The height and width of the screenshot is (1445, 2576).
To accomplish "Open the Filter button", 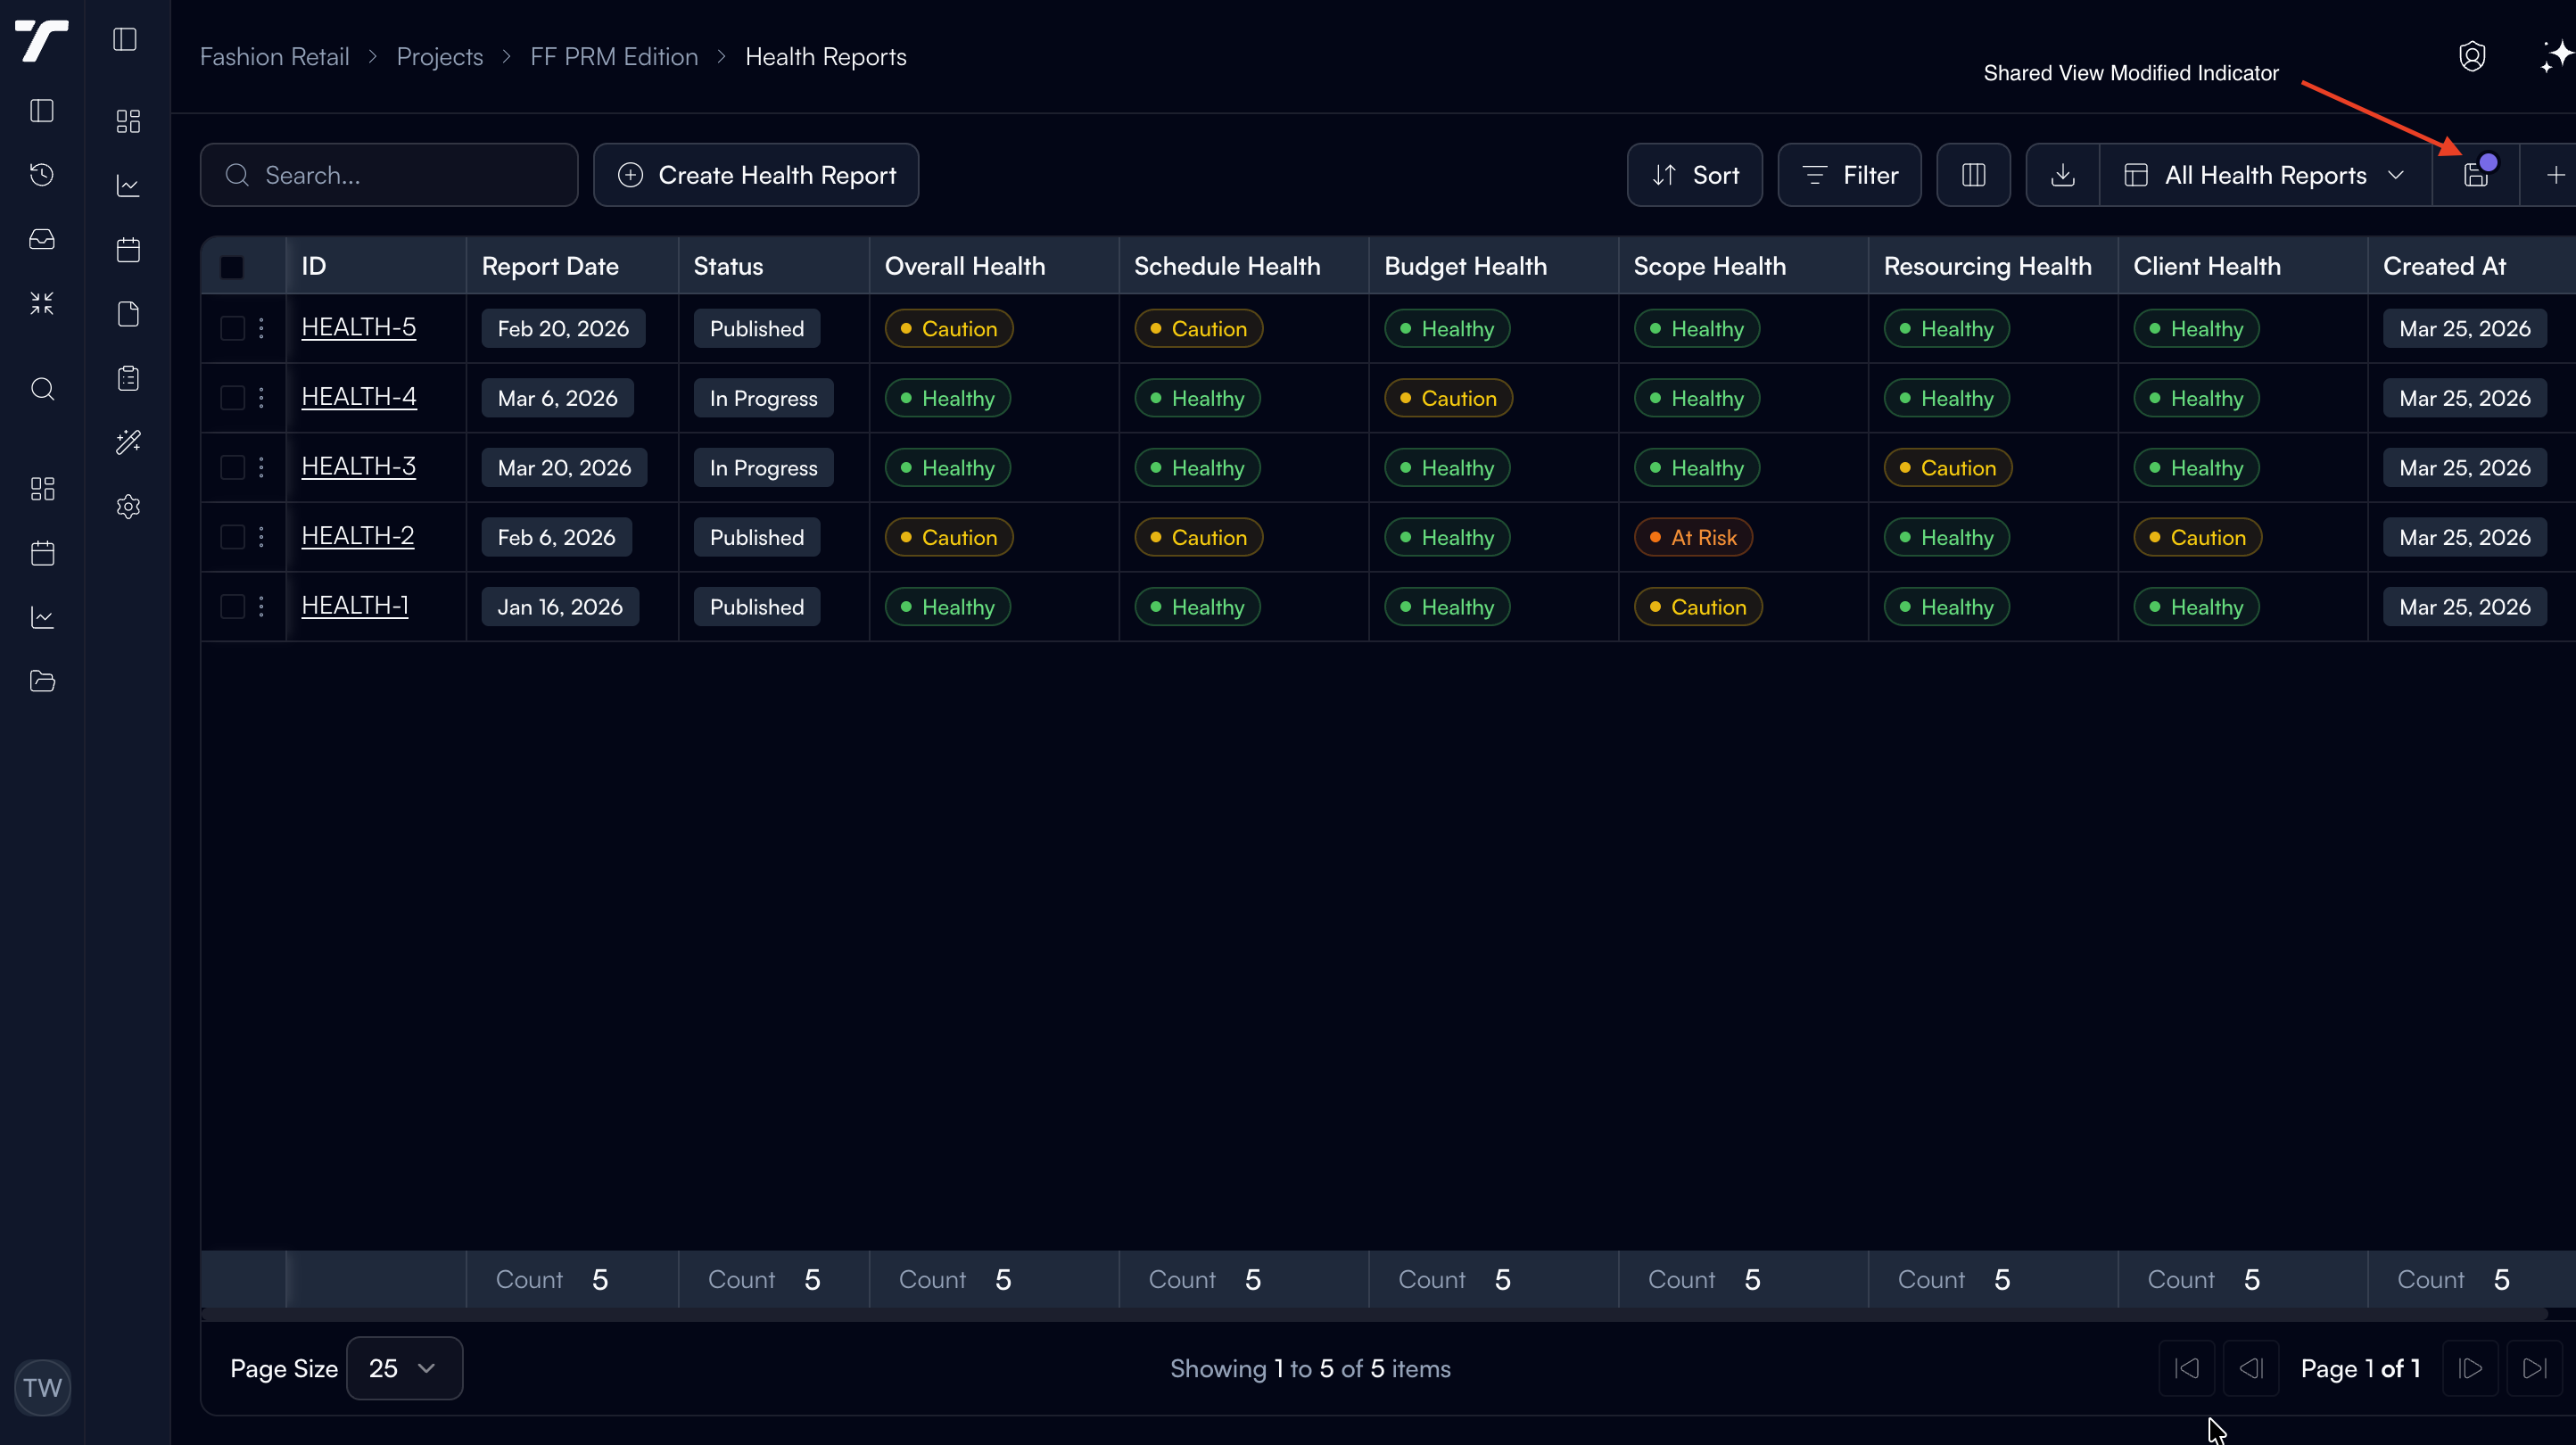I will point(1850,175).
